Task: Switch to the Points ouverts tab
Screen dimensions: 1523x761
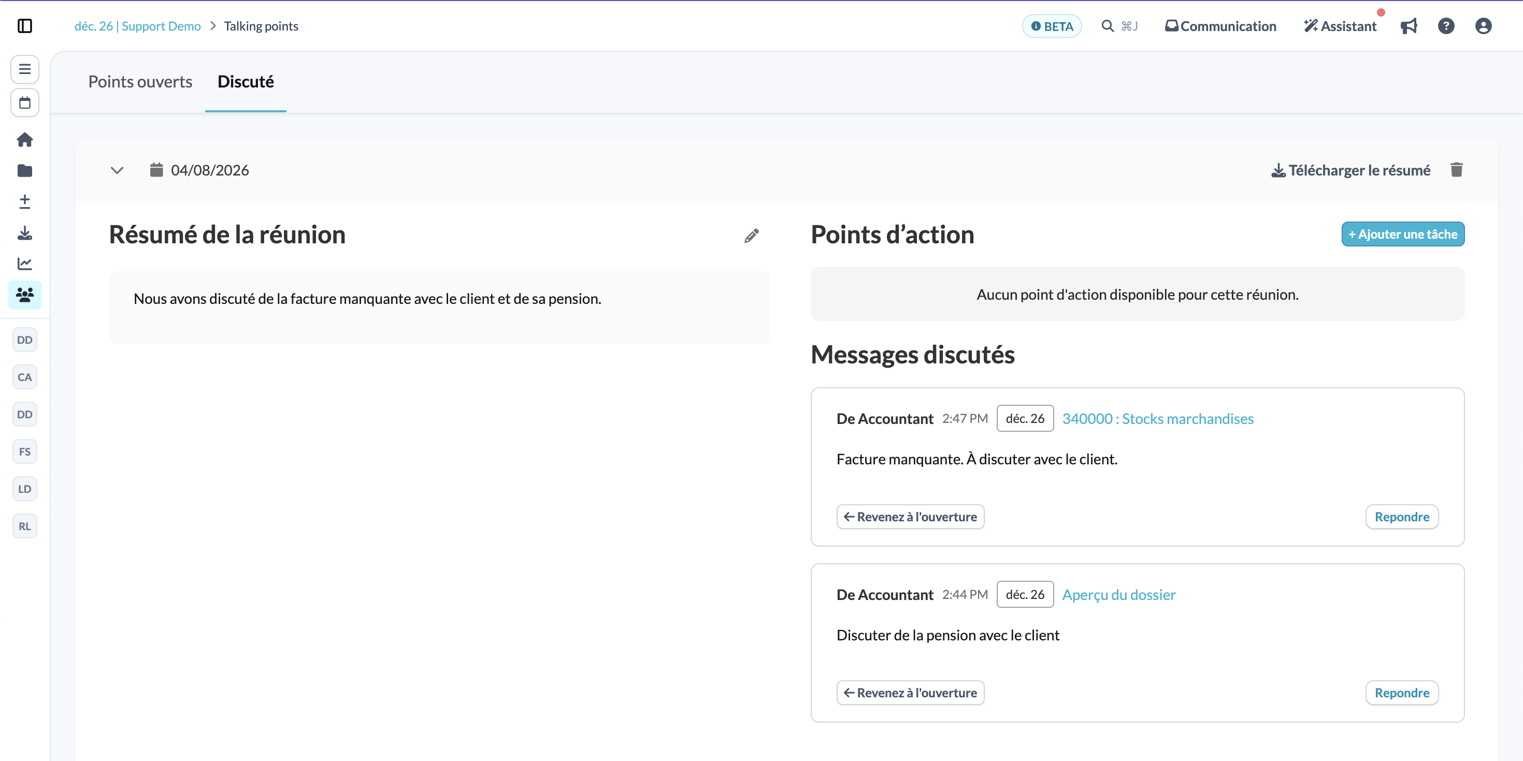Action: [140, 82]
